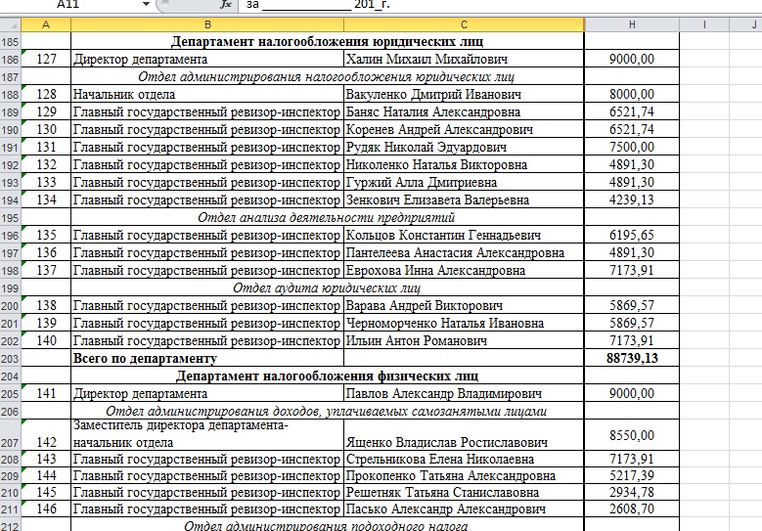The width and height of the screenshot is (762, 531).
Task: Click 'Отдел аудита юридических лиц' heading row
Action: [x=328, y=288]
